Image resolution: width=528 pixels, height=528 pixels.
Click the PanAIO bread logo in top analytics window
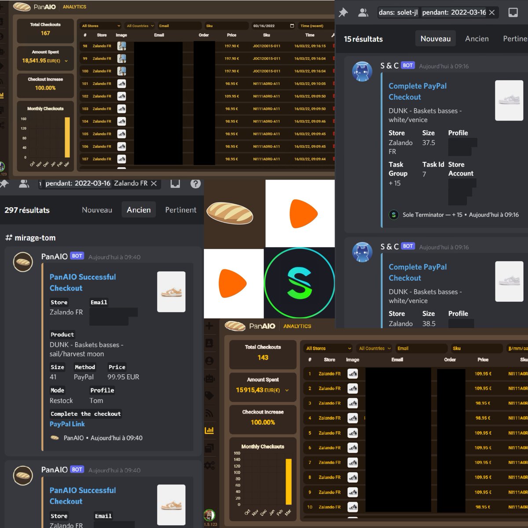22,7
